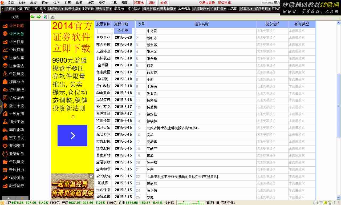This screenshot has height=205, width=341.
Task: Click the stock name search input box
Action: click(x=105, y=31)
